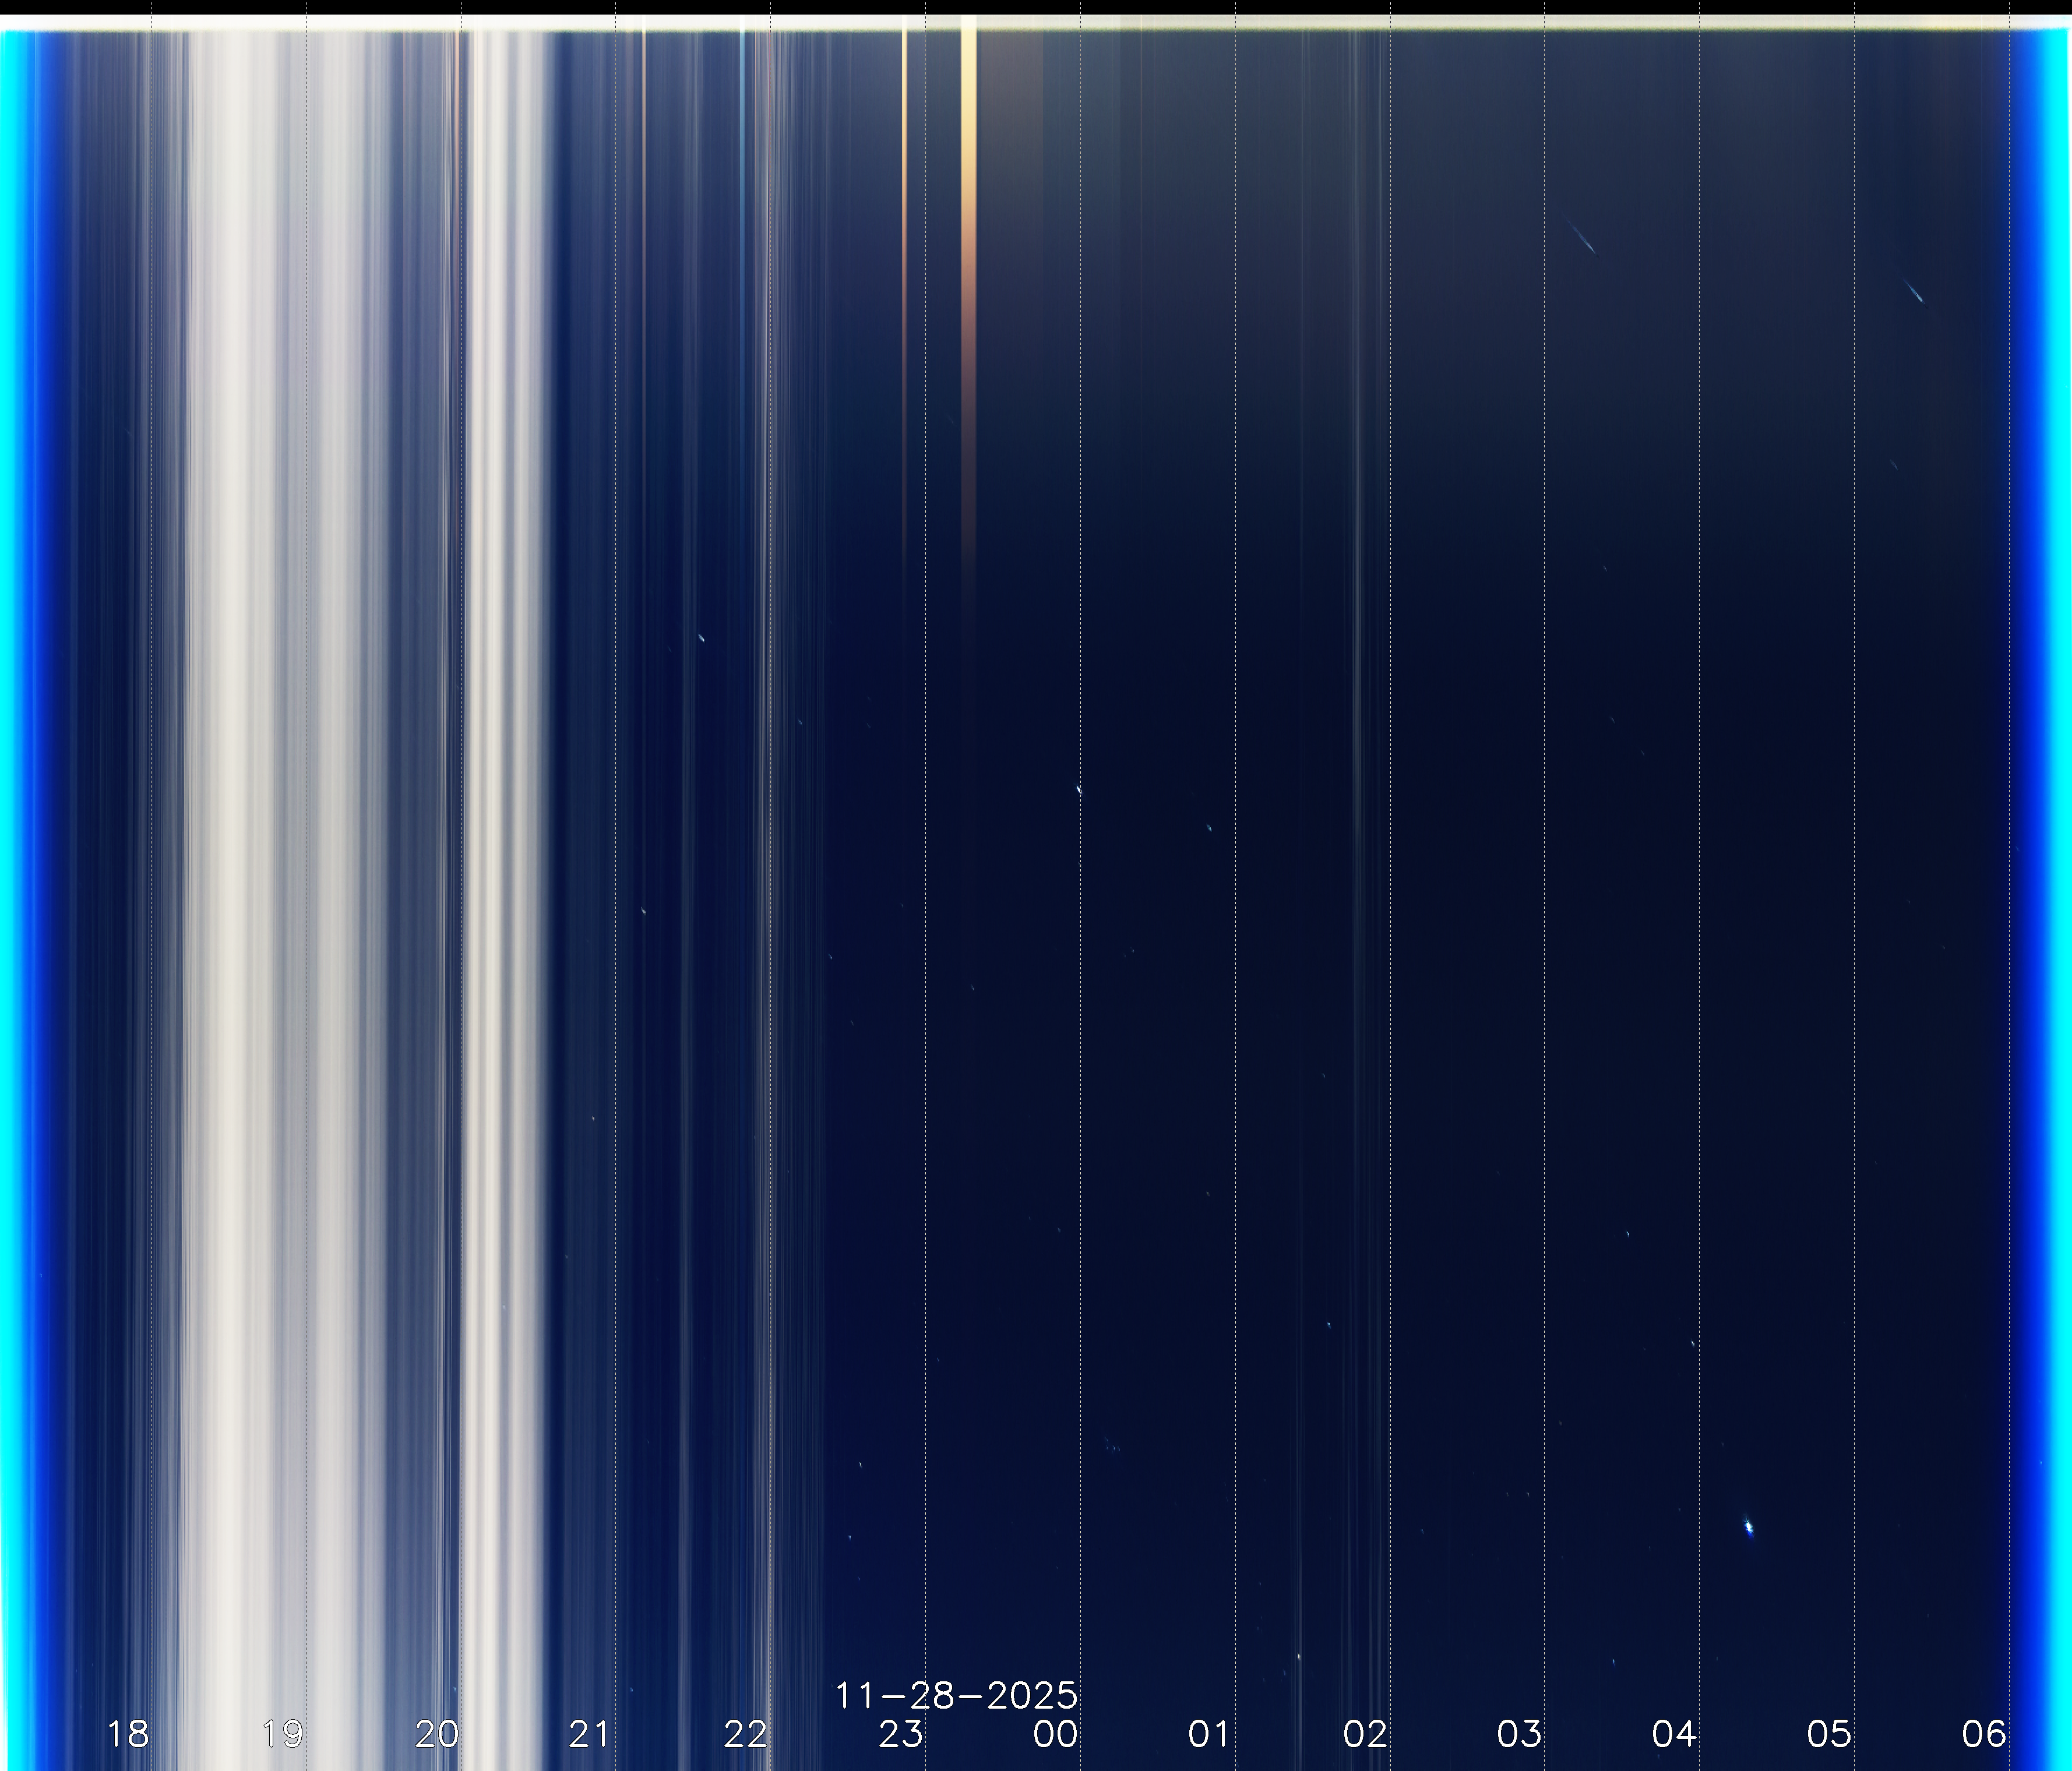Click the 20 hour label
The height and width of the screenshot is (1771, 2072).
[437, 1734]
